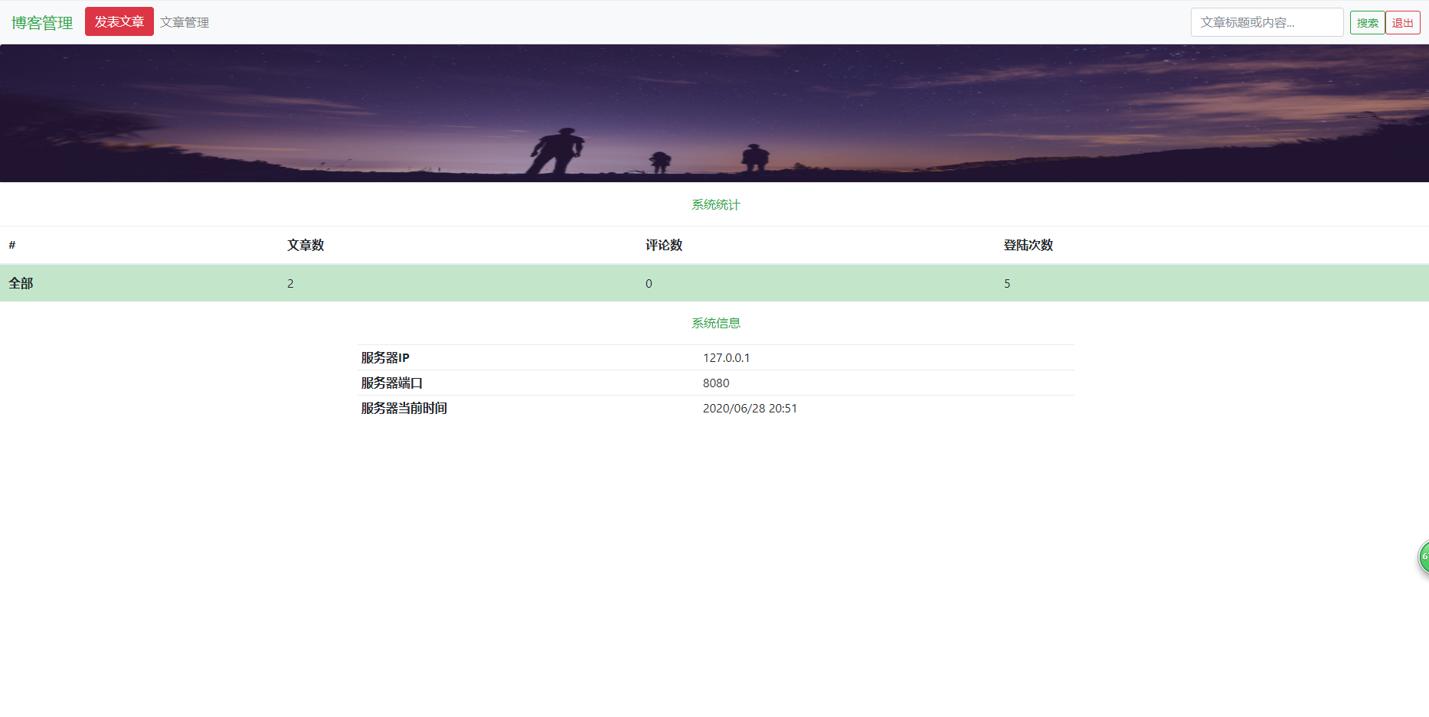Click the server port value 8080
The image size is (1429, 717).
715,383
